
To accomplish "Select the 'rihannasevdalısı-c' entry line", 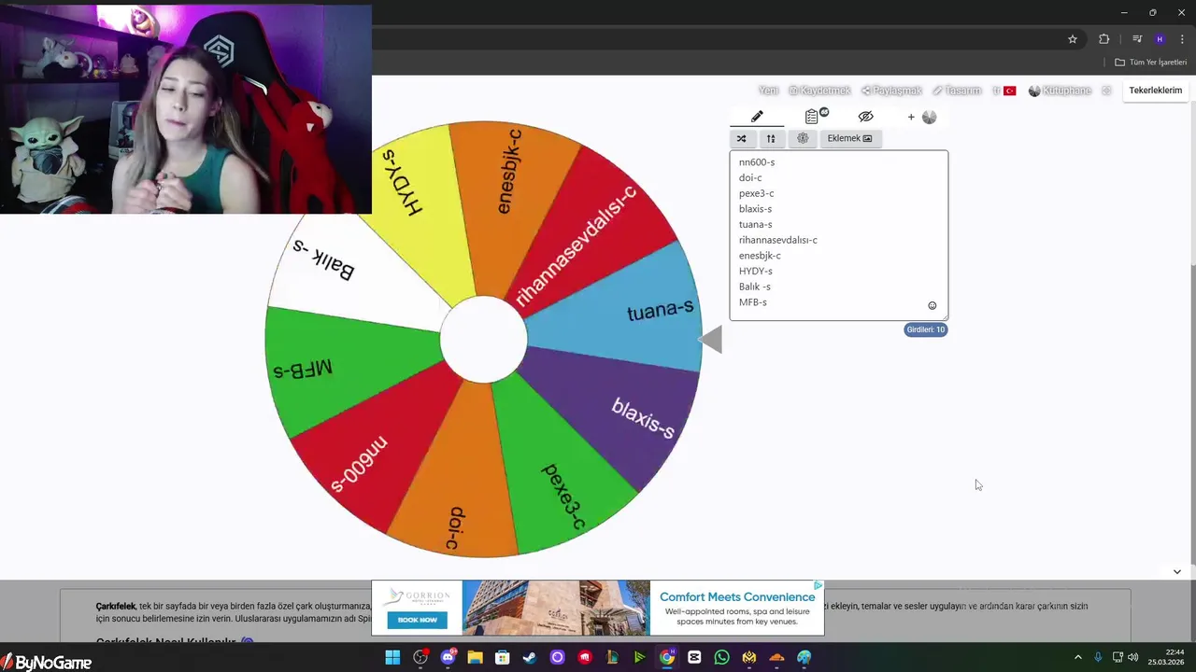I will point(777,240).
